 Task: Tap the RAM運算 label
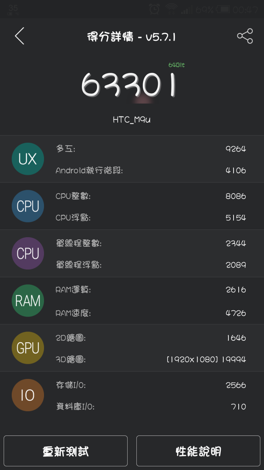tap(73, 290)
